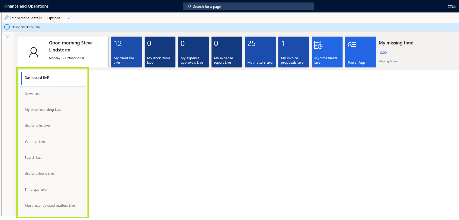459x220 pixels.
Task: Open the My invoice proposals Live tile
Action: [x=294, y=52]
